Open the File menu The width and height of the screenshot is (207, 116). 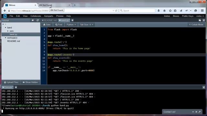[11, 16]
